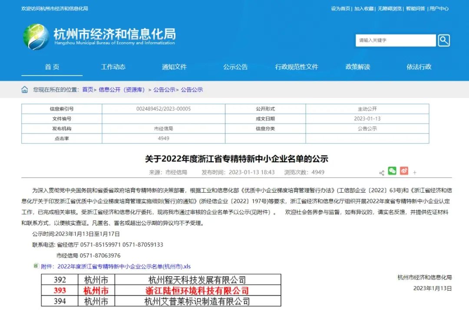Click the 省经信厅 phone number line
The height and width of the screenshot is (314, 469).
click(x=98, y=245)
